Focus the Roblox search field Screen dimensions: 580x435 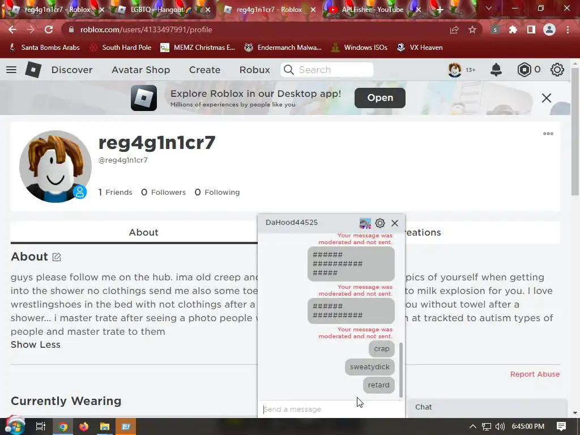(327, 70)
